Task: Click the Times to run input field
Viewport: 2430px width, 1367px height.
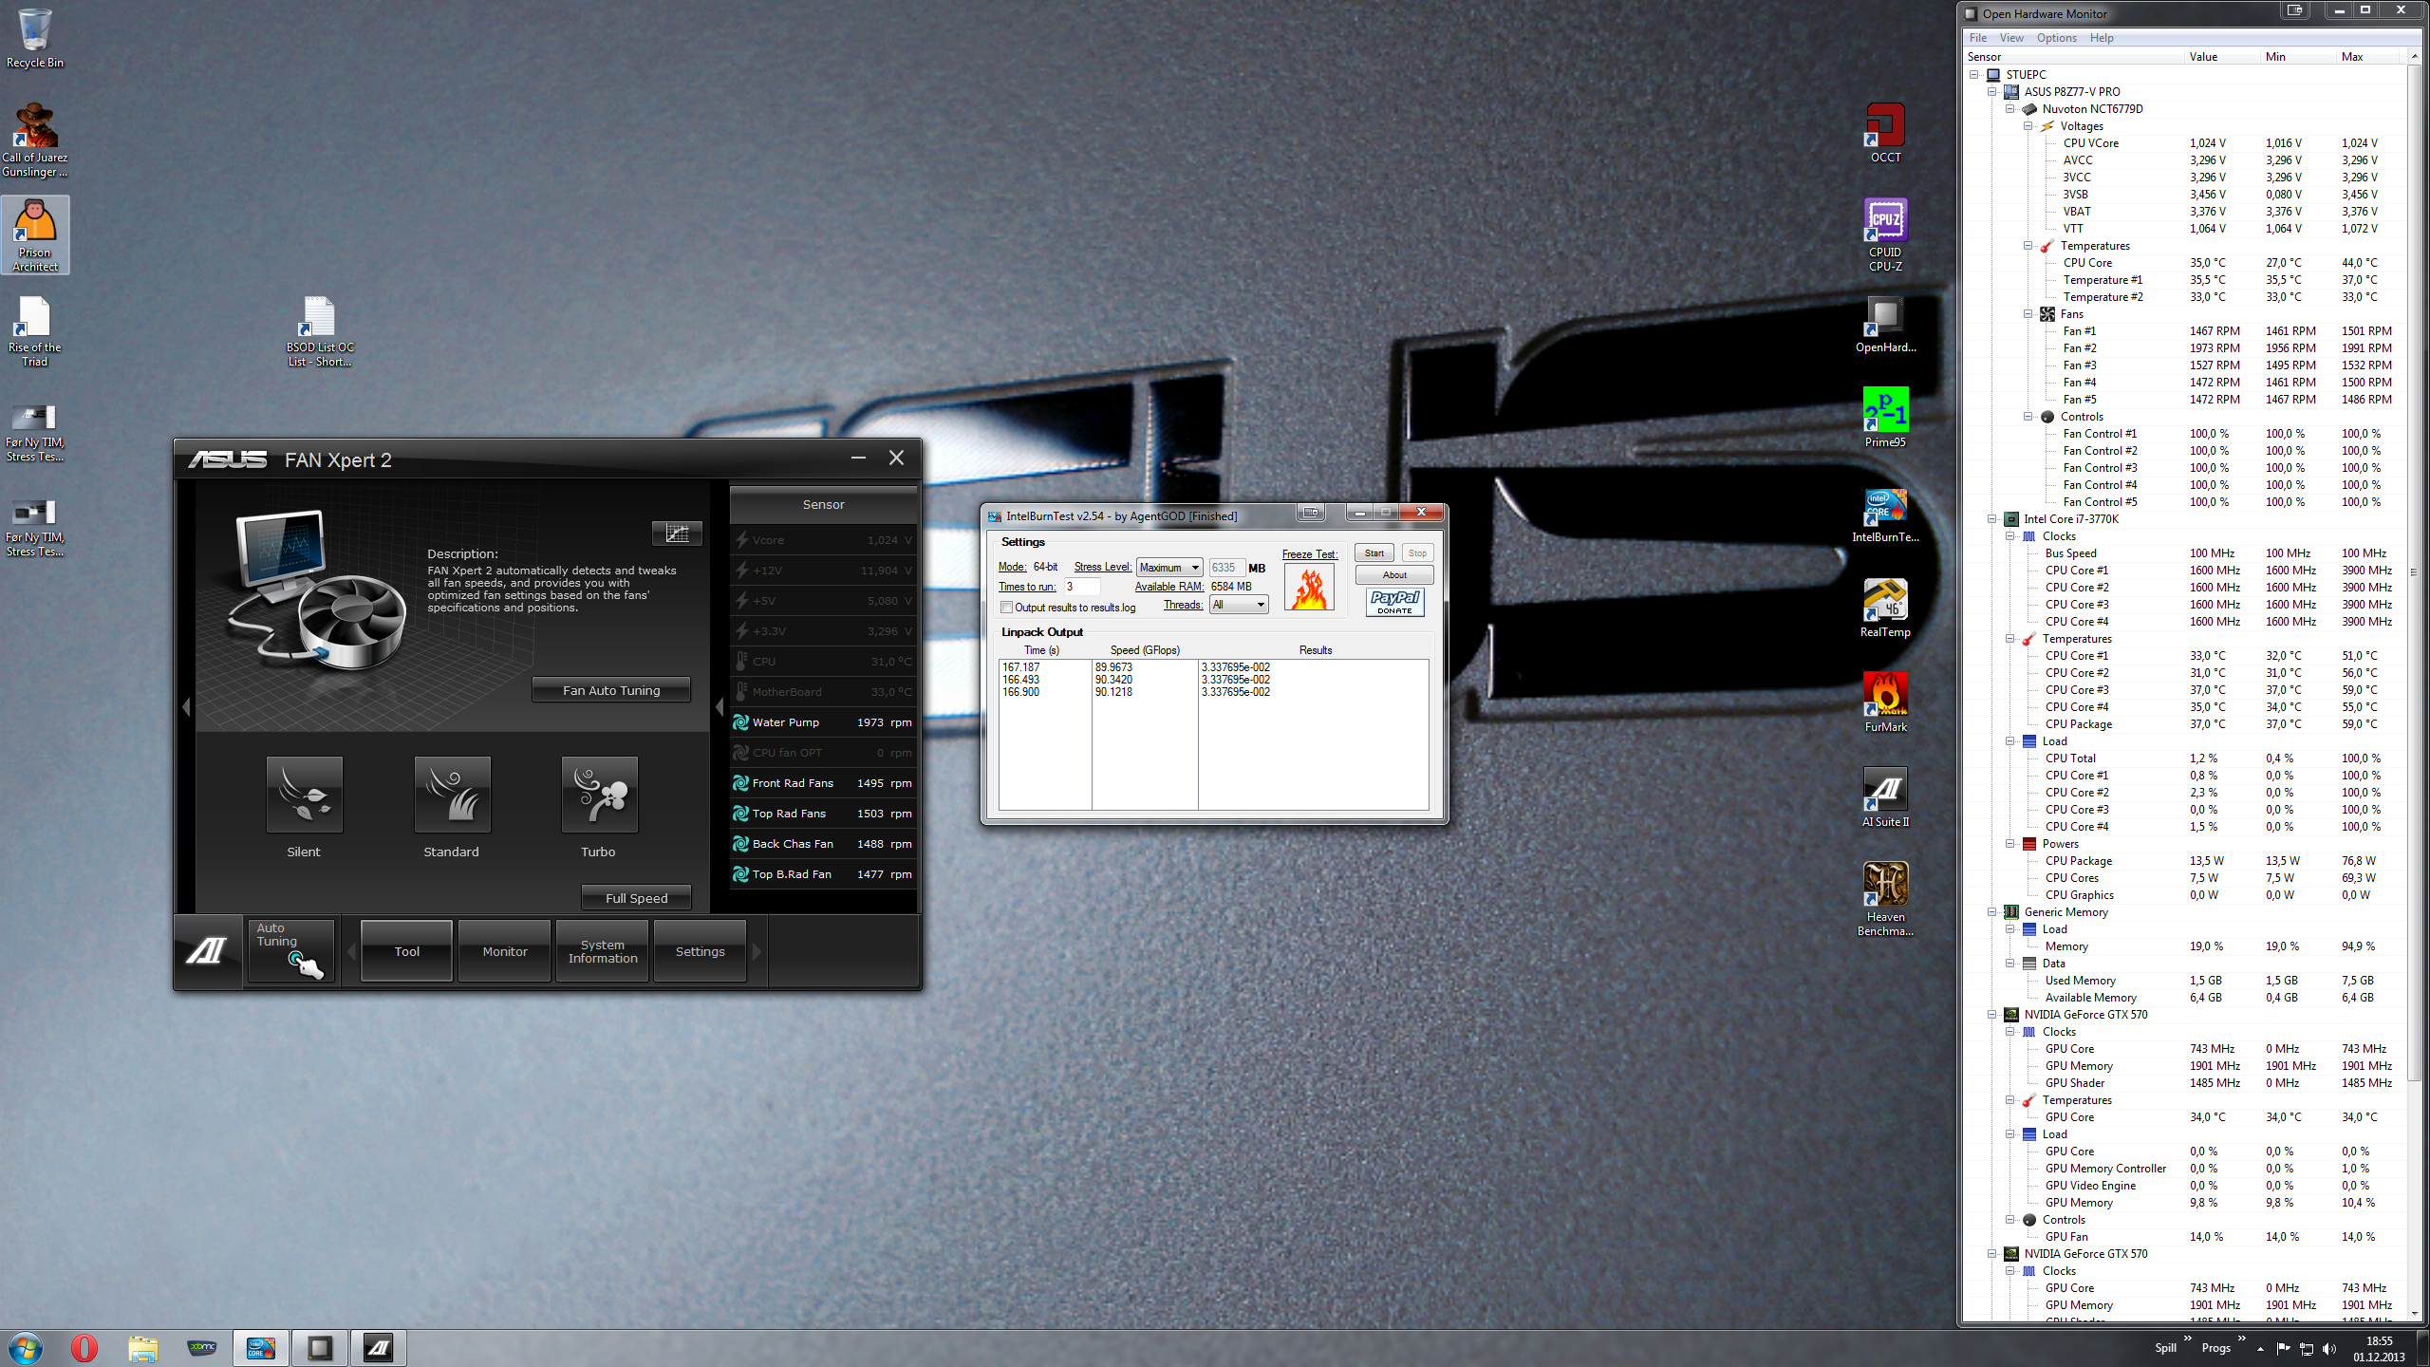Action: (x=1081, y=587)
